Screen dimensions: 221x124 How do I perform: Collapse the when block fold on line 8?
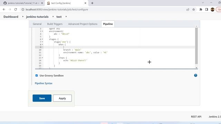(x=42, y=44)
